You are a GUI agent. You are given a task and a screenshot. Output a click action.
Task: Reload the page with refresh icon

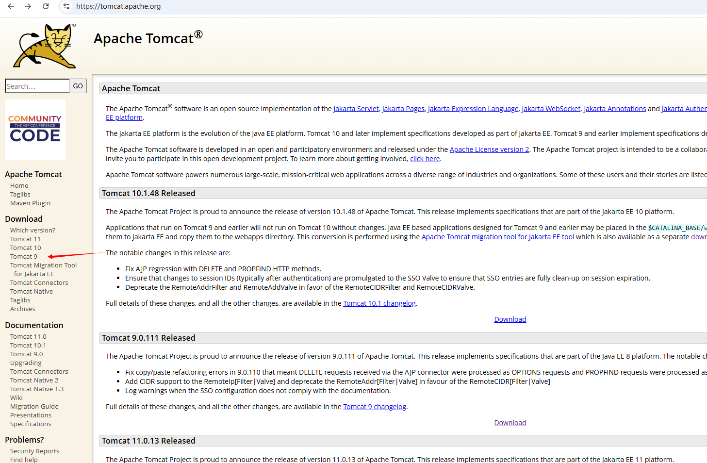tap(46, 6)
